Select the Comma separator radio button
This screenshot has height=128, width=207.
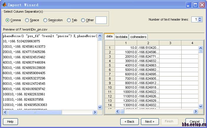(x=8, y=20)
